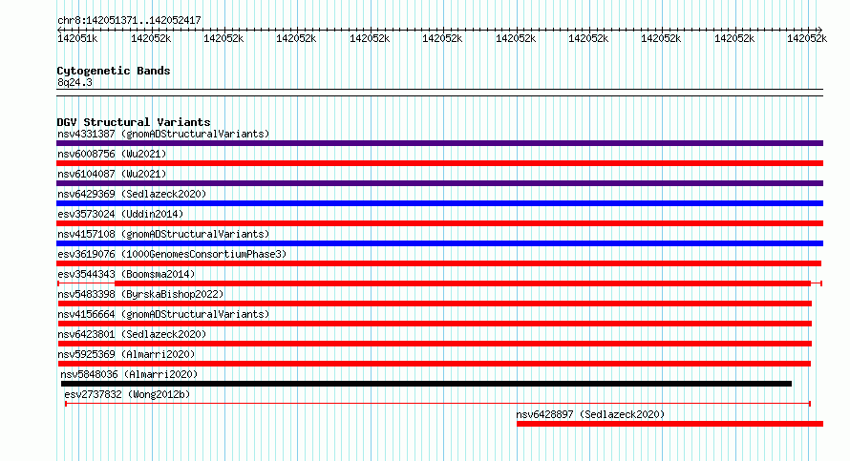This screenshot has height=461, width=850.
Task: Open the nsv5848036 (Almarri2020) label
Action: [129, 374]
